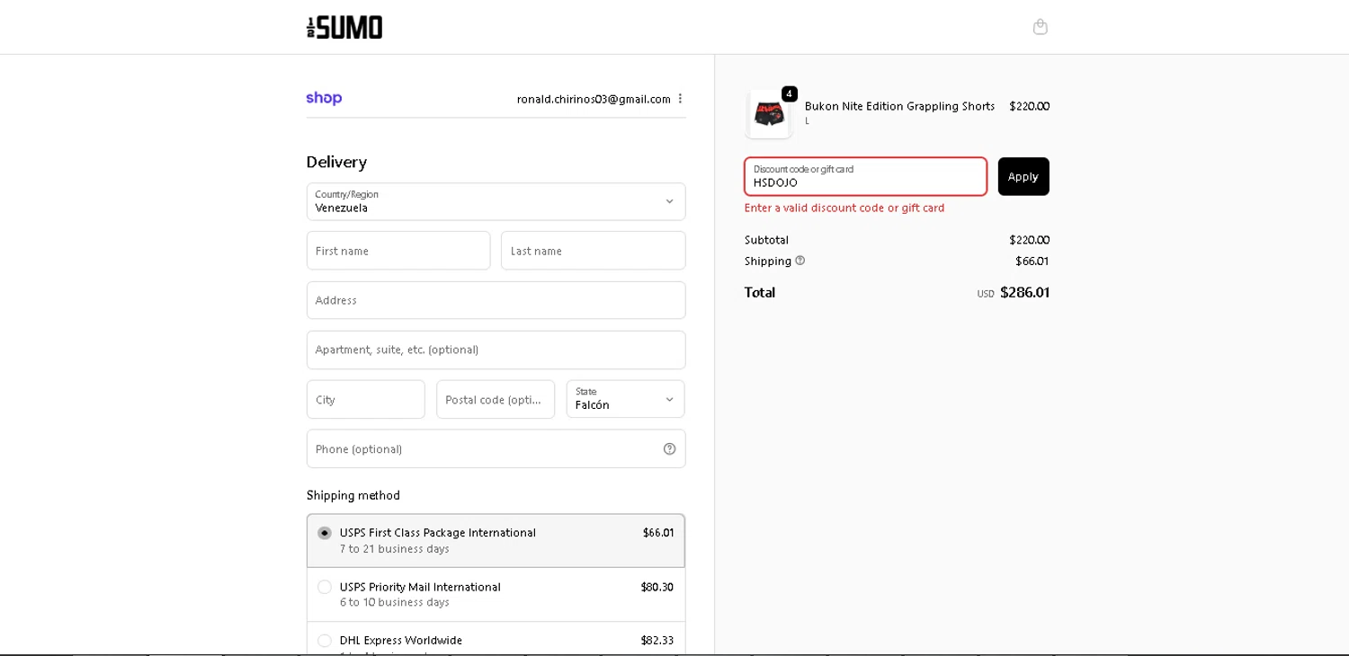Click the discount code field containing HSDOJO

tap(865, 176)
